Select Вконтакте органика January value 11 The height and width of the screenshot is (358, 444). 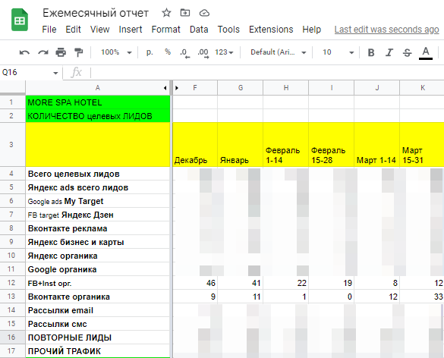pos(241,297)
